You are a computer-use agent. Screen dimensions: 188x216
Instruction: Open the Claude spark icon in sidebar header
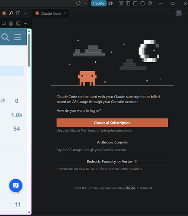pos(4,13)
